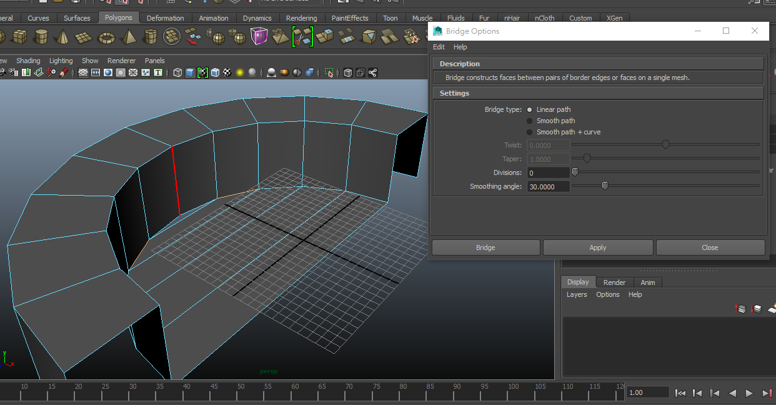Image resolution: width=776 pixels, height=405 pixels.
Task: Click the polygon pipe shelf icon
Action: click(149, 36)
